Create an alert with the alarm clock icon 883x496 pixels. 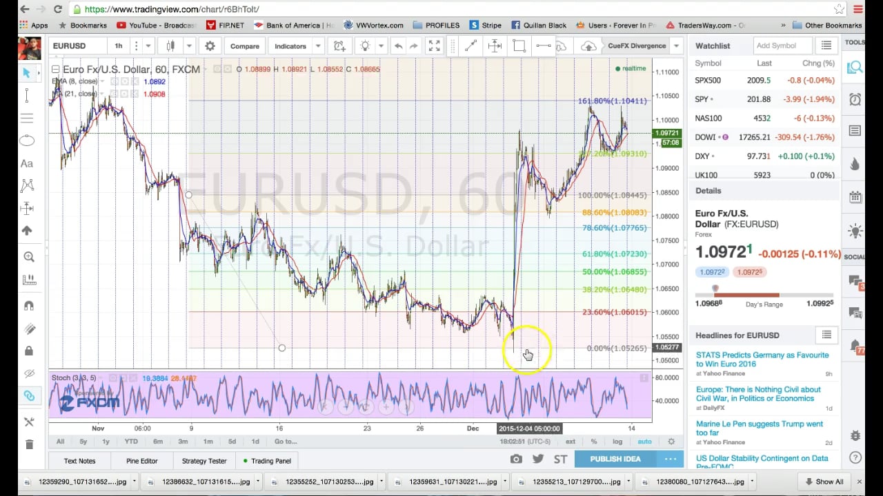(x=339, y=46)
